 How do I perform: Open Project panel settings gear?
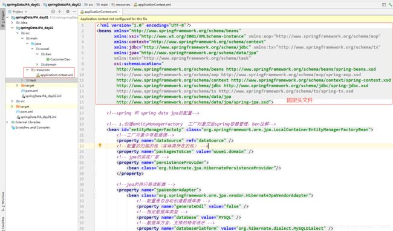pyautogui.click(x=68, y=11)
